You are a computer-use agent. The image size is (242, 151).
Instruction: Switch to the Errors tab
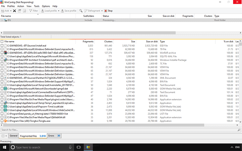54,136
